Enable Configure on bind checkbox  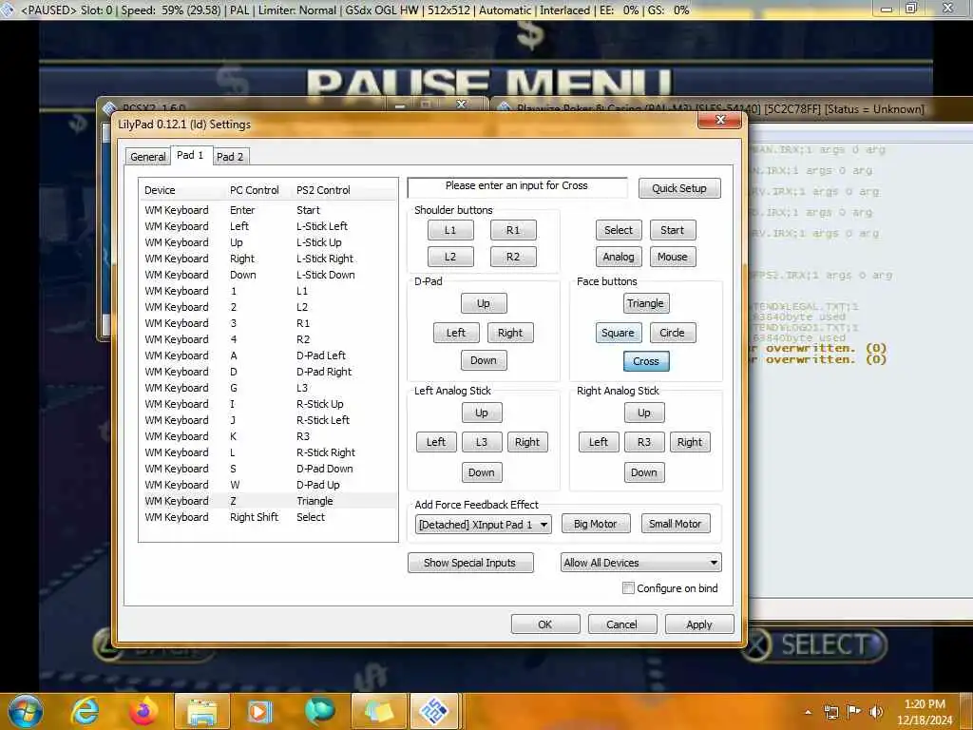[628, 587]
